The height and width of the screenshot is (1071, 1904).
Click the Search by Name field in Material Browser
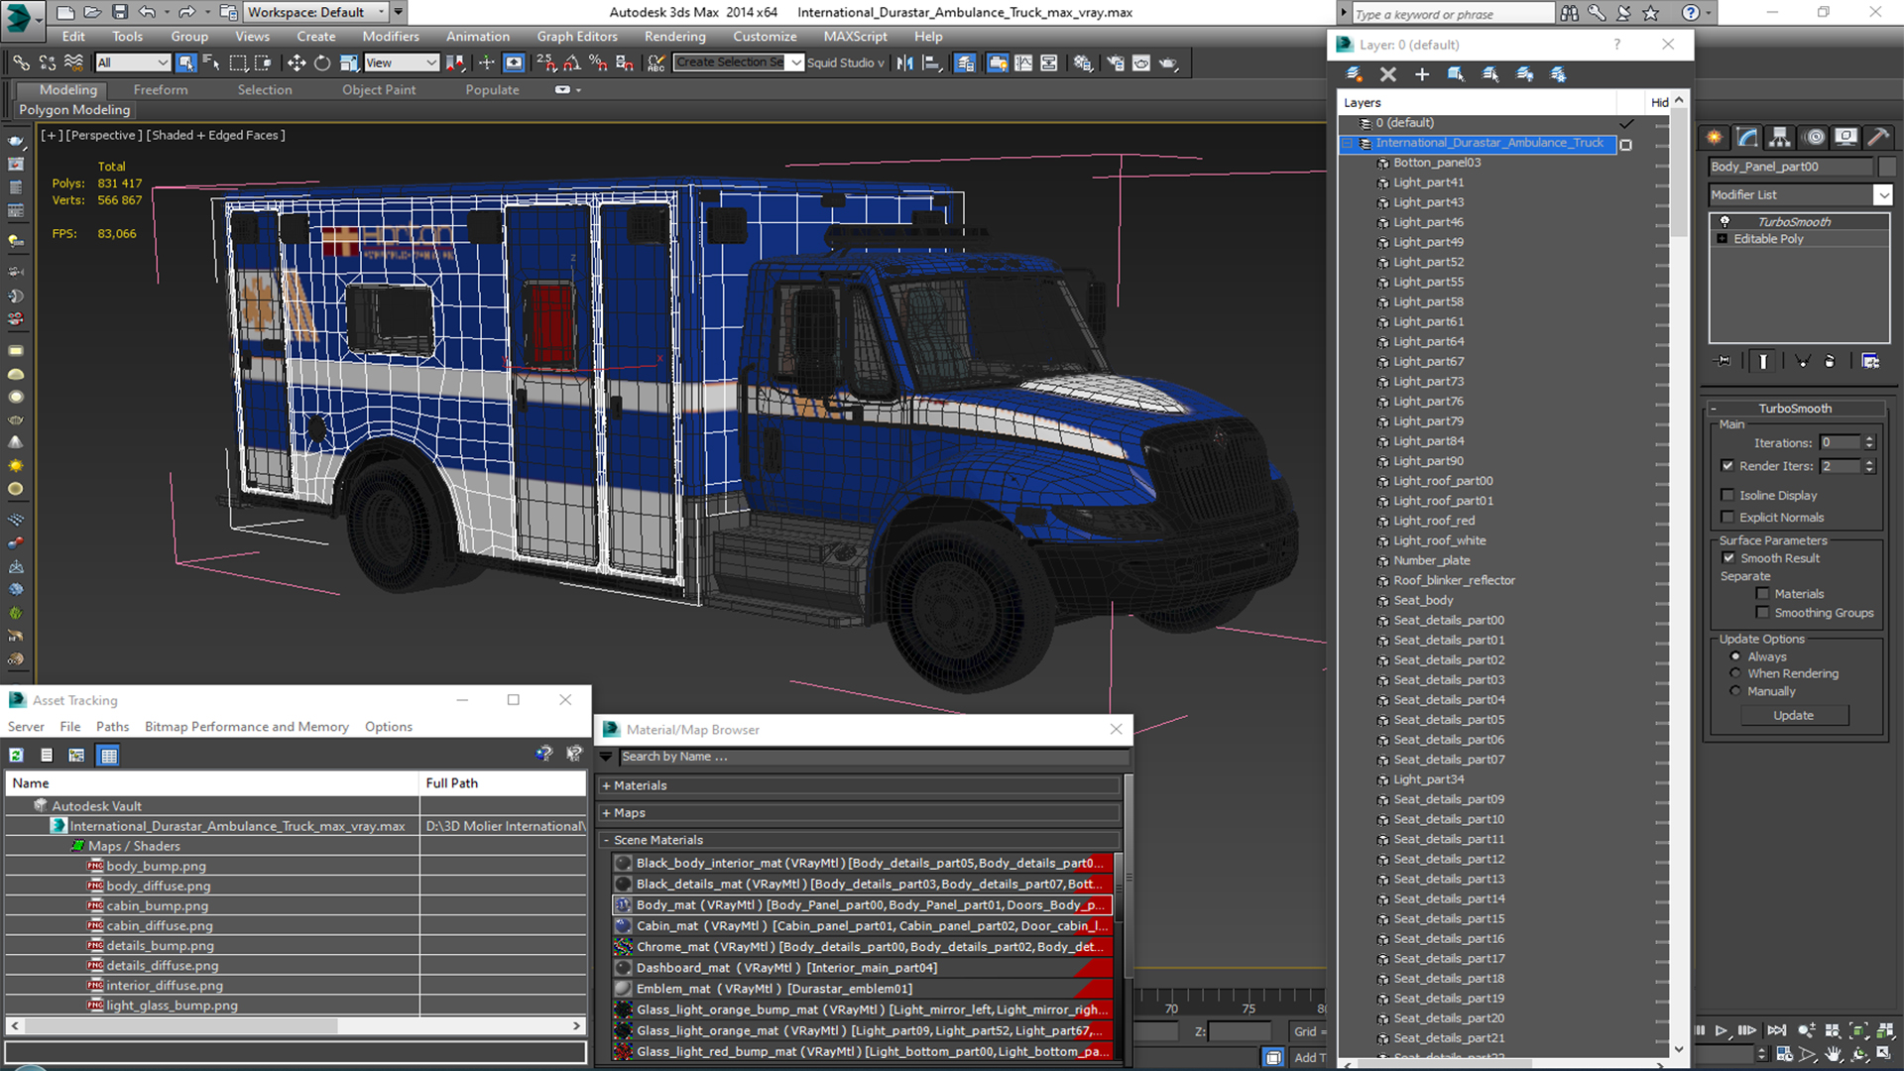point(873,757)
